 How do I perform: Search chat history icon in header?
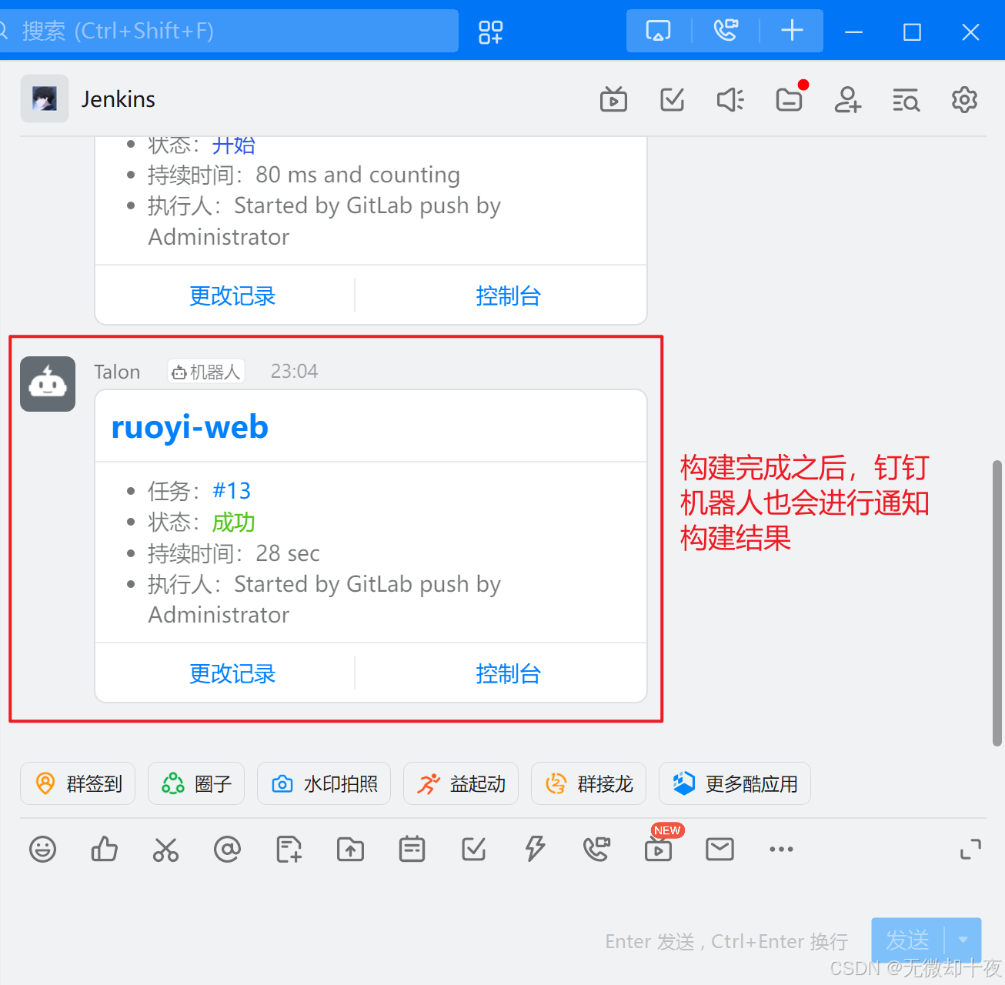(906, 99)
